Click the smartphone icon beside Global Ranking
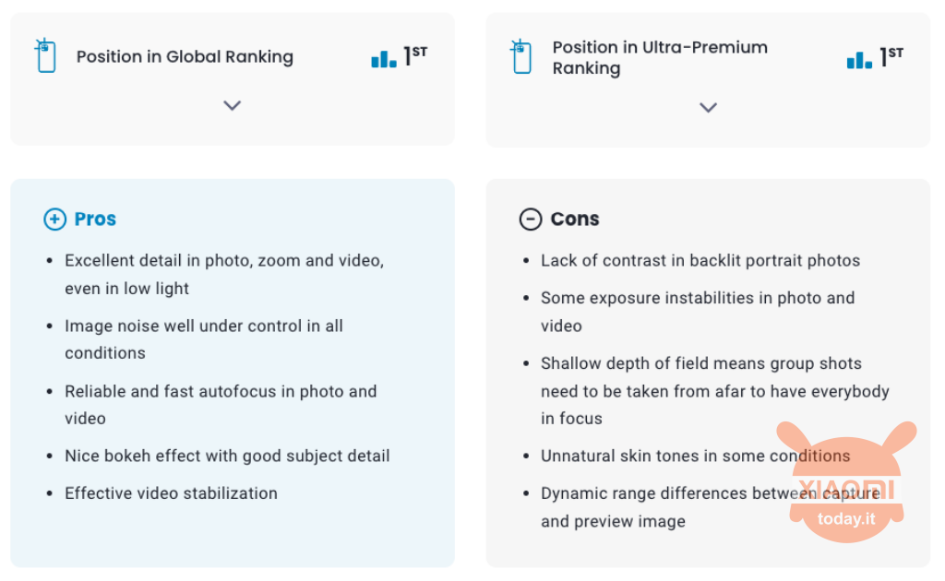 pos(46,55)
